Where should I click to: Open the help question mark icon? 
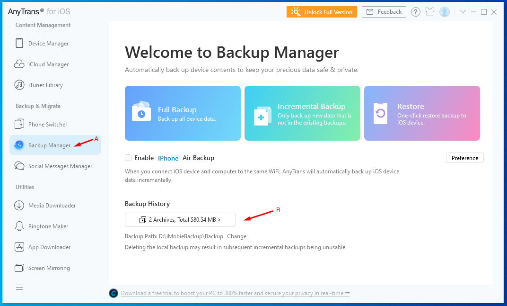(x=416, y=12)
